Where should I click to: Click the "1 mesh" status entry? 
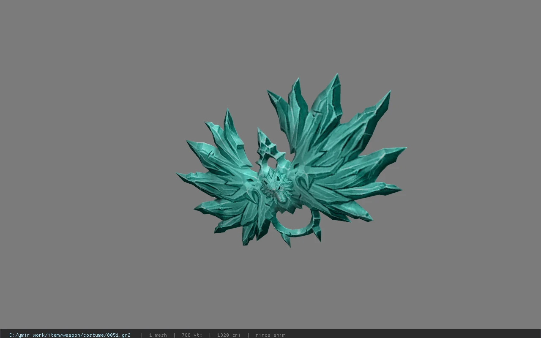(x=158, y=335)
